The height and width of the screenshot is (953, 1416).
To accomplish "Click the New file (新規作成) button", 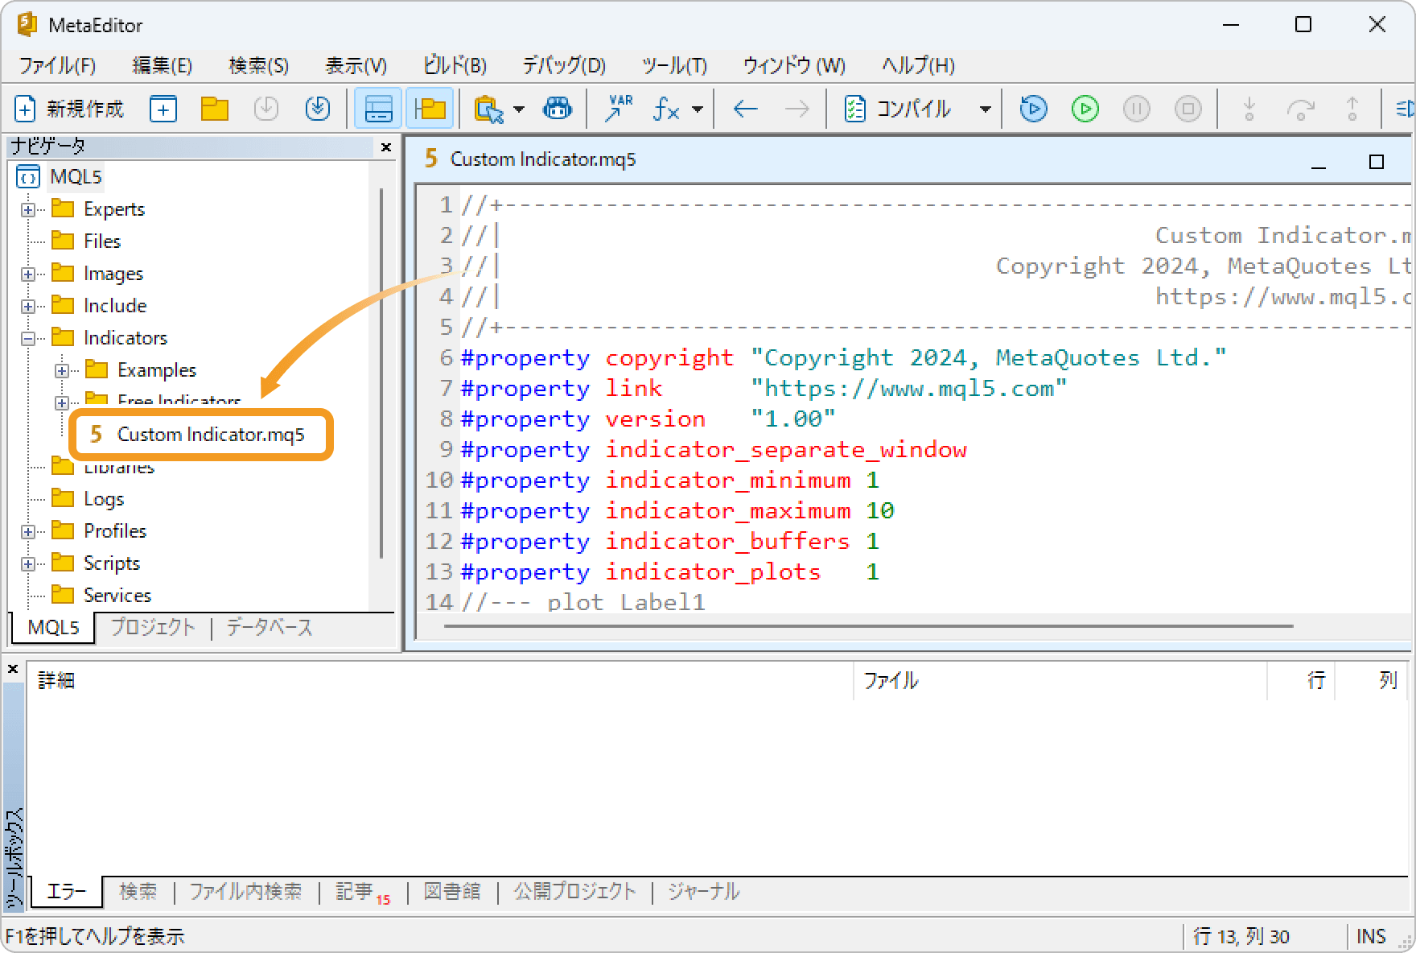I will 69,109.
